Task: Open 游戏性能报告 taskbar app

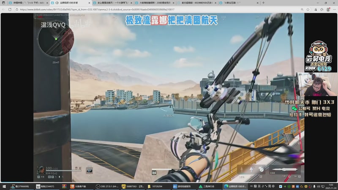Action: coord(183,186)
